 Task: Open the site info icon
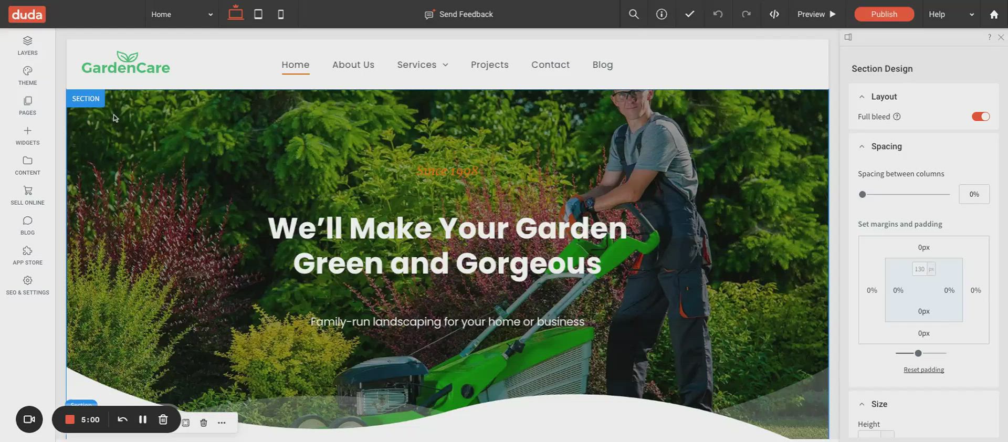tap(661, 14)
